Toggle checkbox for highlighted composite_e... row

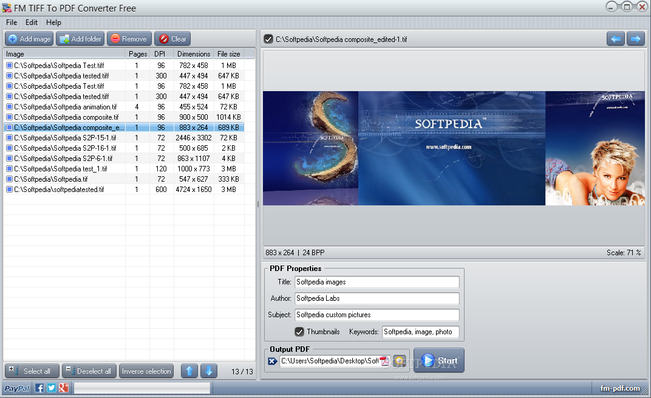(9, 128)
